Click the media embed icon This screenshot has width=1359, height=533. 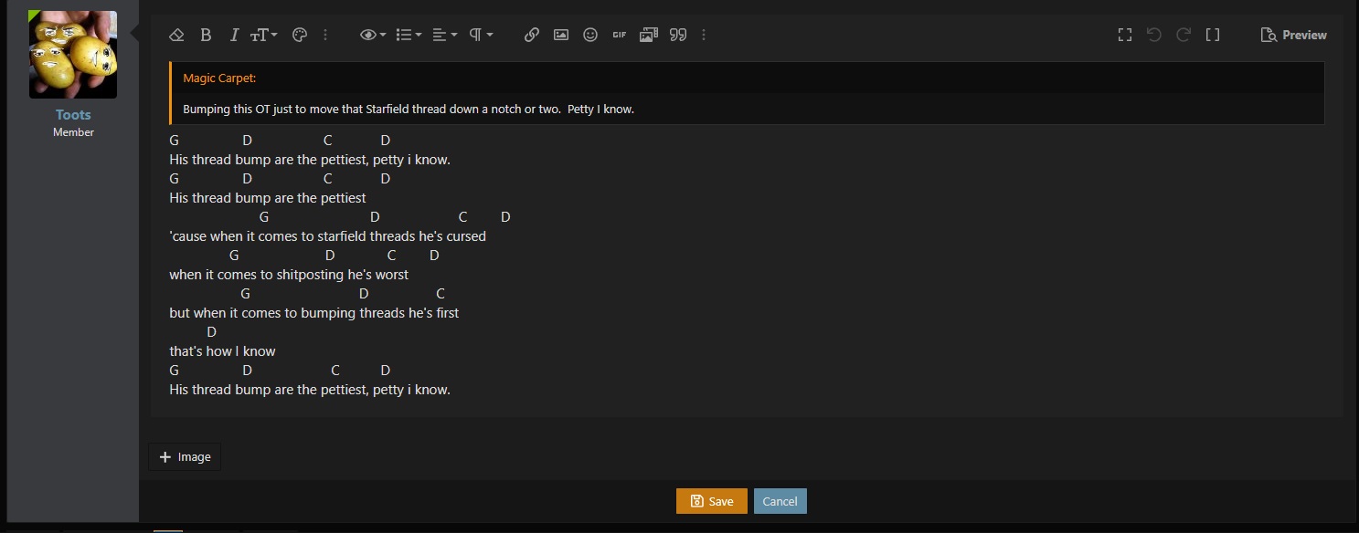click(649, 35)
